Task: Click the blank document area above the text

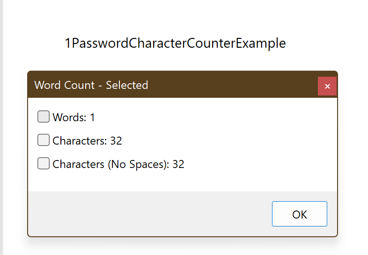Action: [x=183, y=16]
